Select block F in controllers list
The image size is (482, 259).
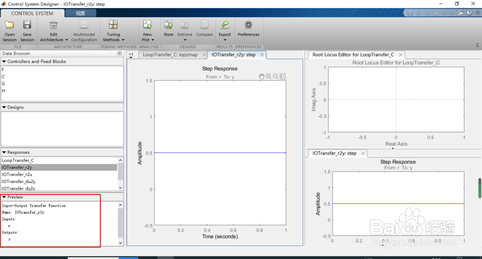coord(62,70)
